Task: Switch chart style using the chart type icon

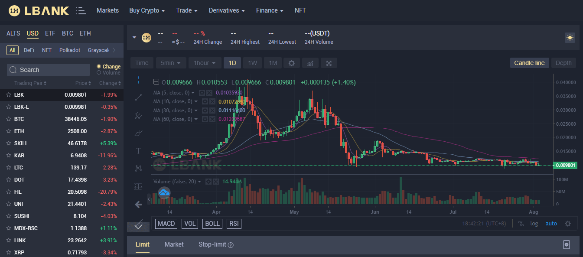Action: (x=310, y=63)
